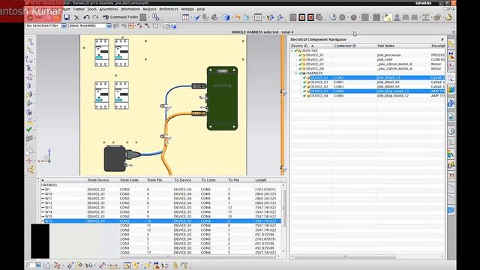
Task: Open the Format menu
Action: [x=79, y=9]
